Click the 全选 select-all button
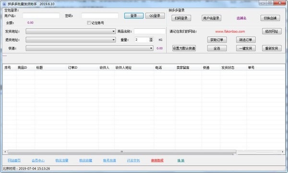The width and height of the screenshot is (288, 173). (x=217, y=48)
